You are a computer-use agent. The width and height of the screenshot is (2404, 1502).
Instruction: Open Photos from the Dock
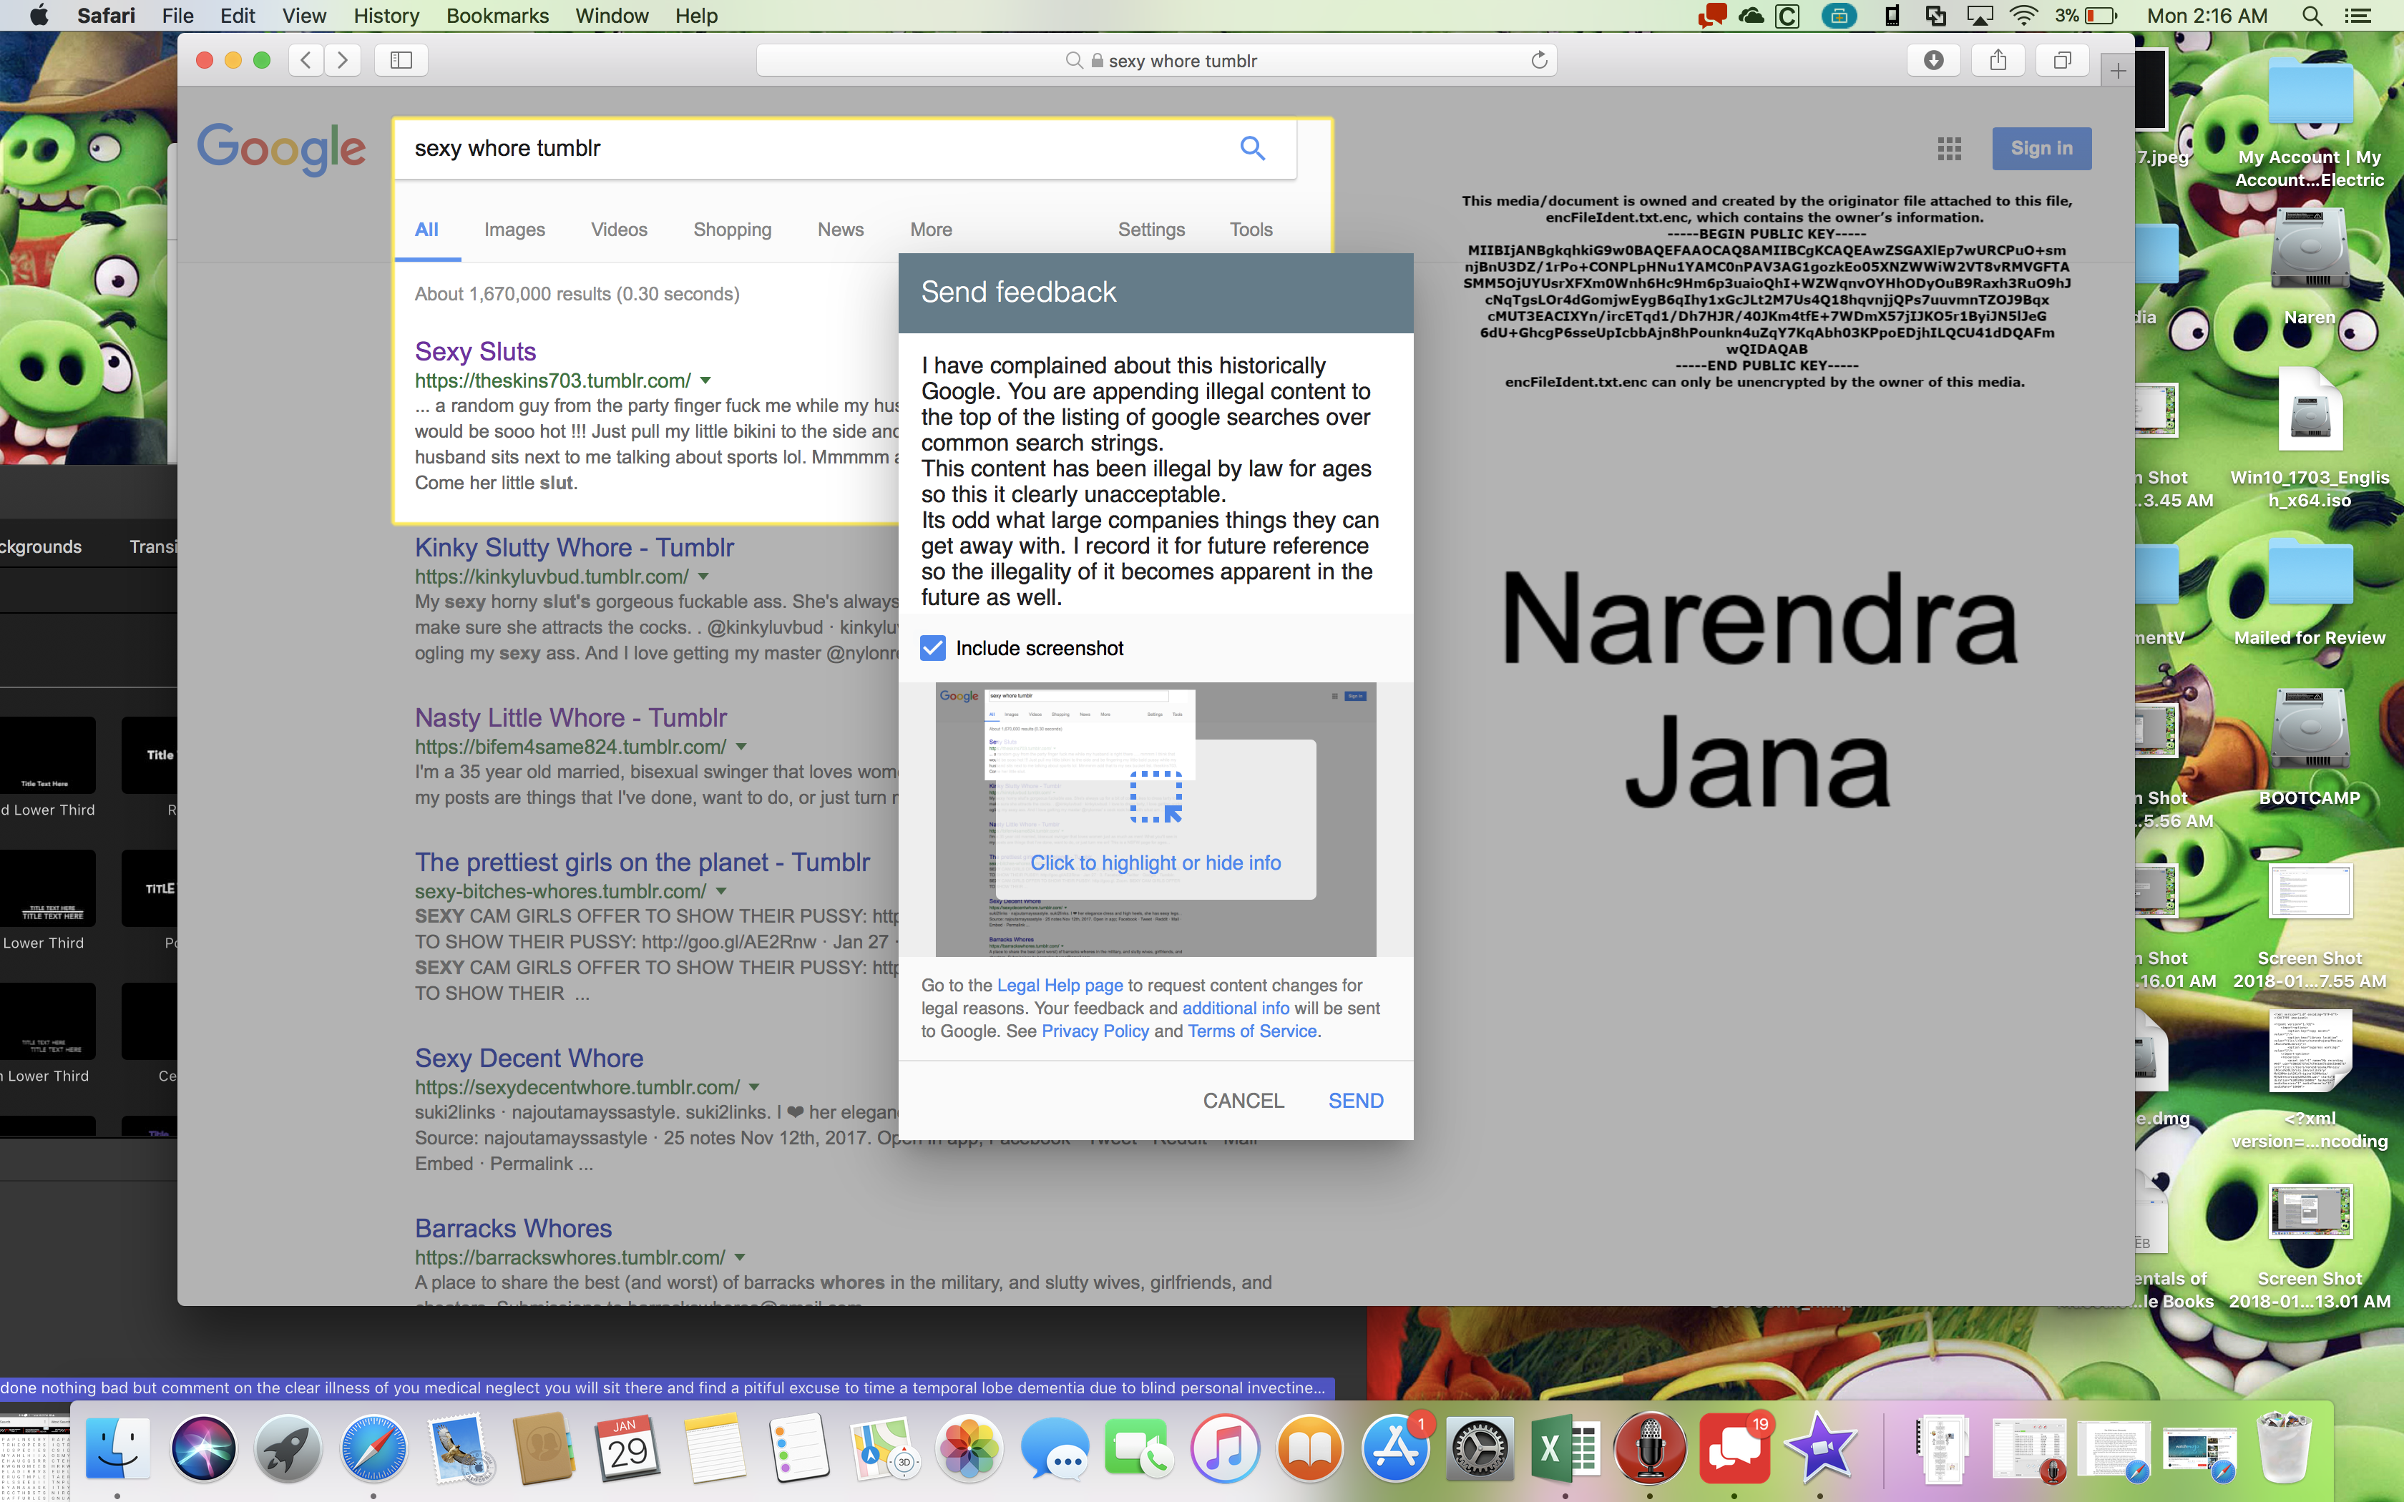click(x=969, y=1449)
